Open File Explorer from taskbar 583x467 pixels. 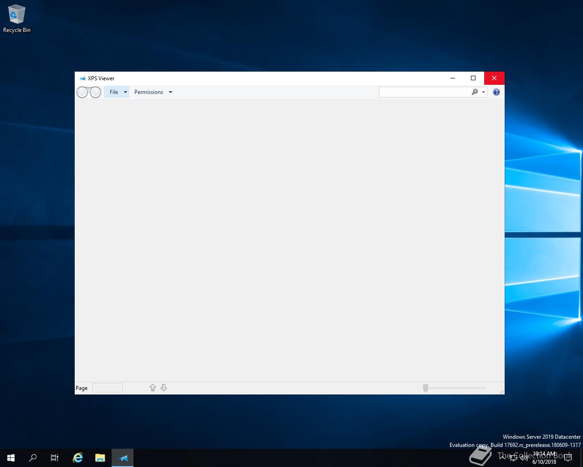pos(100,458)
